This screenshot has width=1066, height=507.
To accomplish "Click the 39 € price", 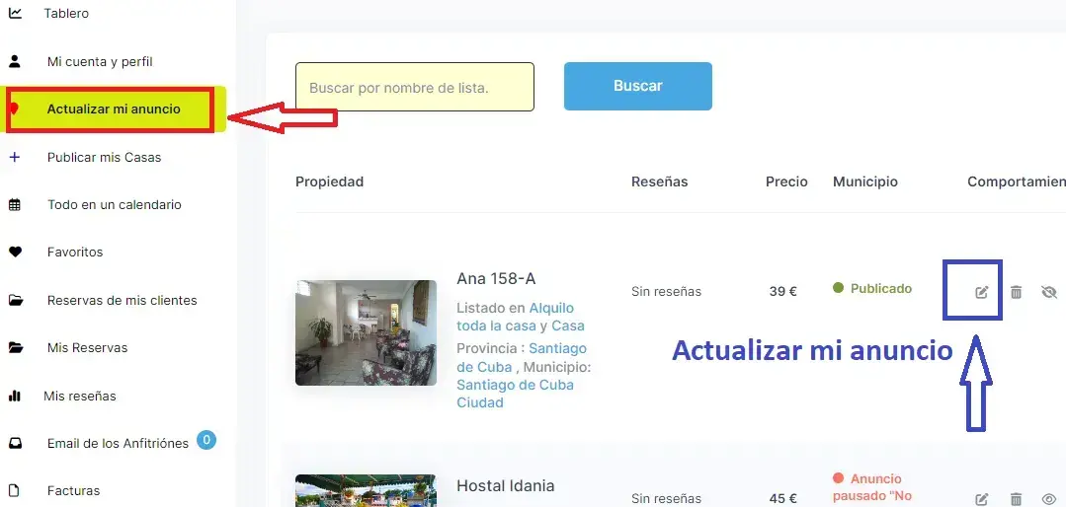I will coord(783,292).
